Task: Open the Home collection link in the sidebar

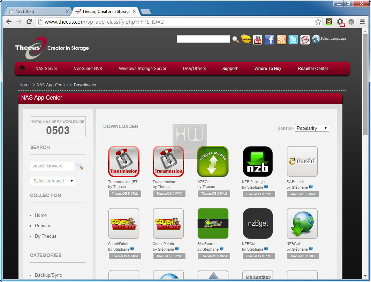Action: tap(41, 216)
